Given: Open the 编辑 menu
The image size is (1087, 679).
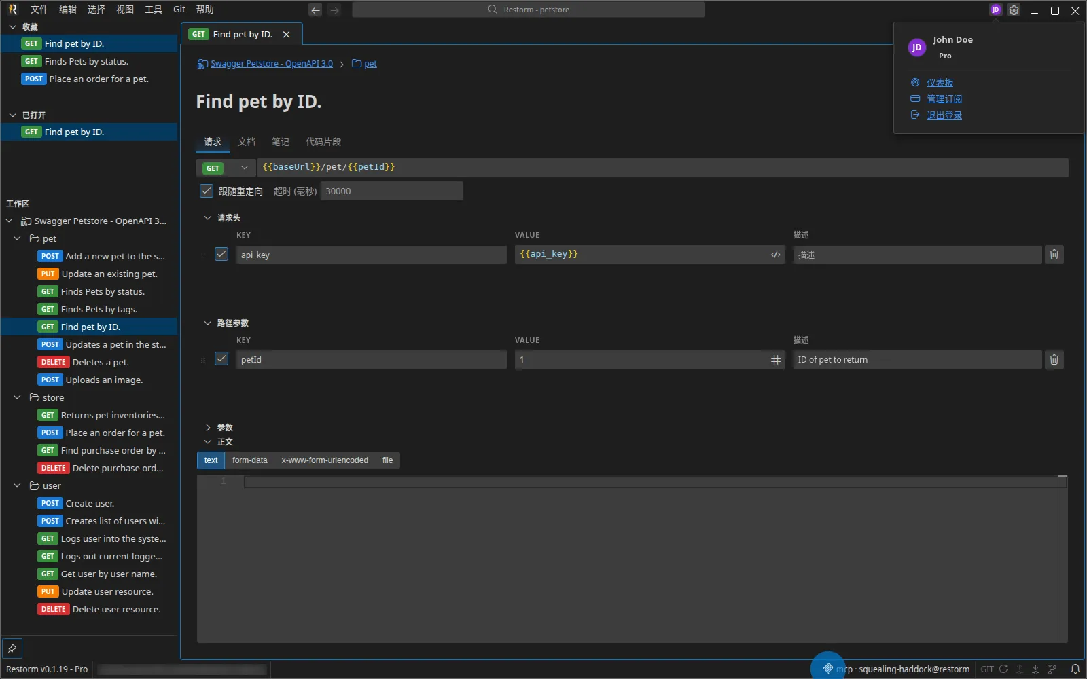Looking at the screenshot, I should (x=68, y=10).
